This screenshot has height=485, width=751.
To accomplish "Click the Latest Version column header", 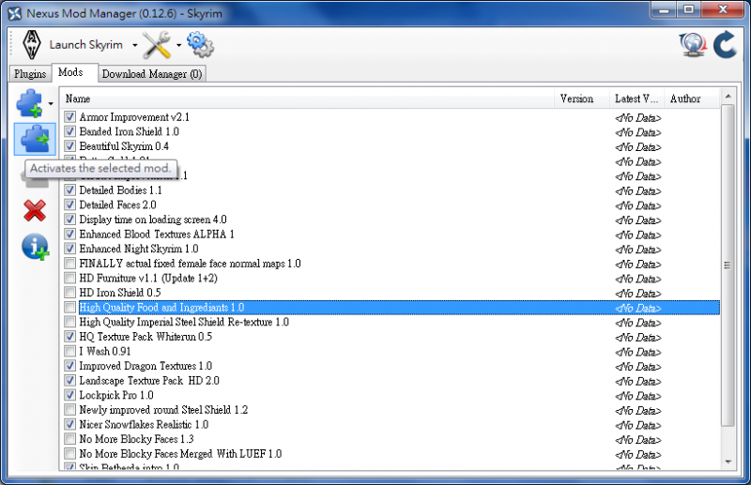I will pos(636,99).
